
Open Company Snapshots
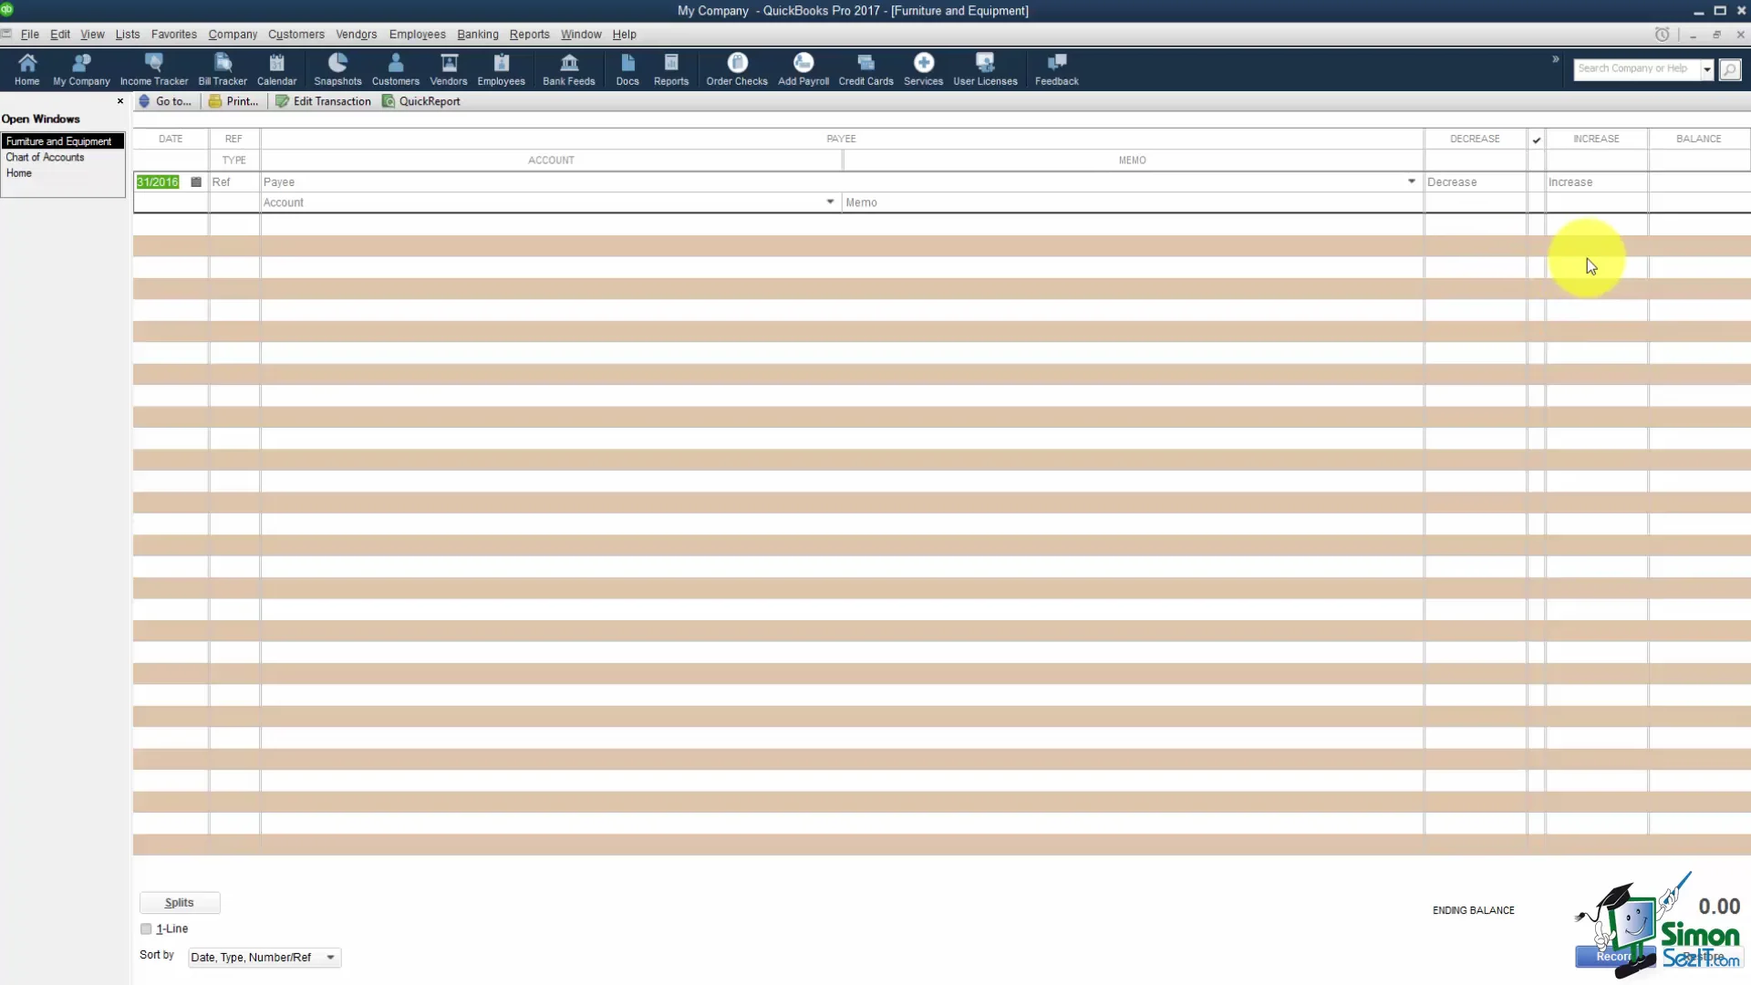(x=337, y=68)
